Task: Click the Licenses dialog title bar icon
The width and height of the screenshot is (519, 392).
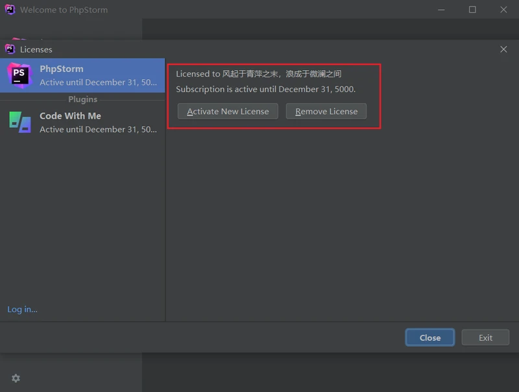Action: click(x=10, y=49)
